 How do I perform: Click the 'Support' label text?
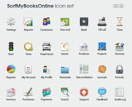click(x=84, y=100)
